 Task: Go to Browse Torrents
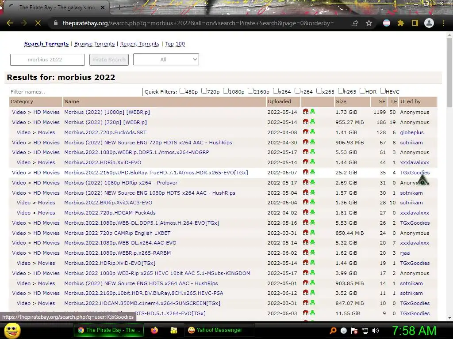pos(95,44)
